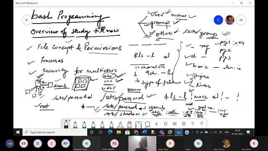
Task: Redo the last action
Action: click(x=202, y=124)
